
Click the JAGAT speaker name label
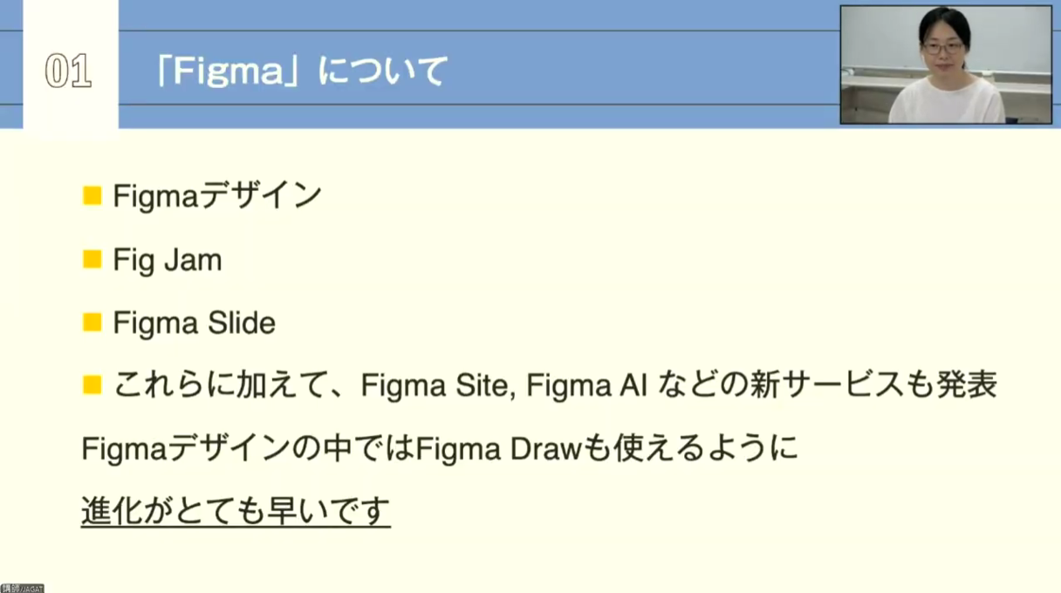click(x=22, y=588)
